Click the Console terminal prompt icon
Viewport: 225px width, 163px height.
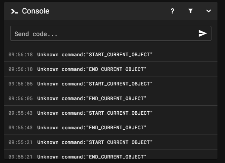[15, 11]
